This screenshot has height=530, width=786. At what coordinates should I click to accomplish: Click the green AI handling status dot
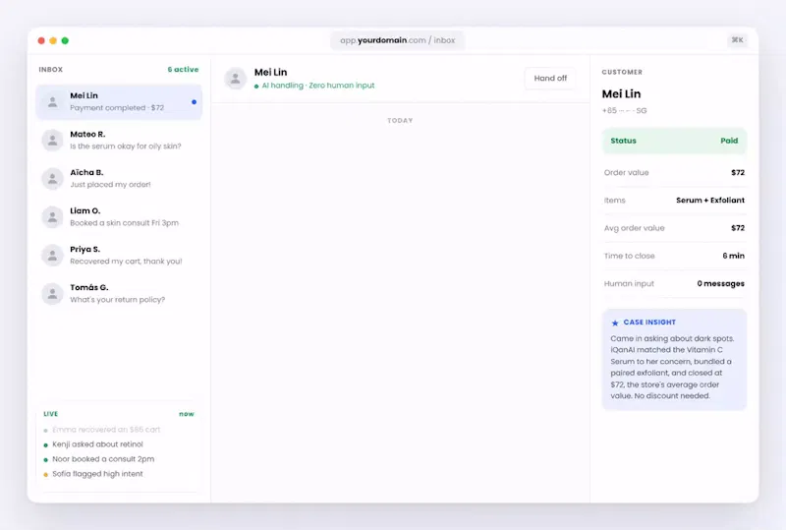click(x=256, y=87)
